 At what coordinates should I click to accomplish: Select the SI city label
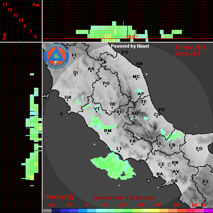coord(75,73)
